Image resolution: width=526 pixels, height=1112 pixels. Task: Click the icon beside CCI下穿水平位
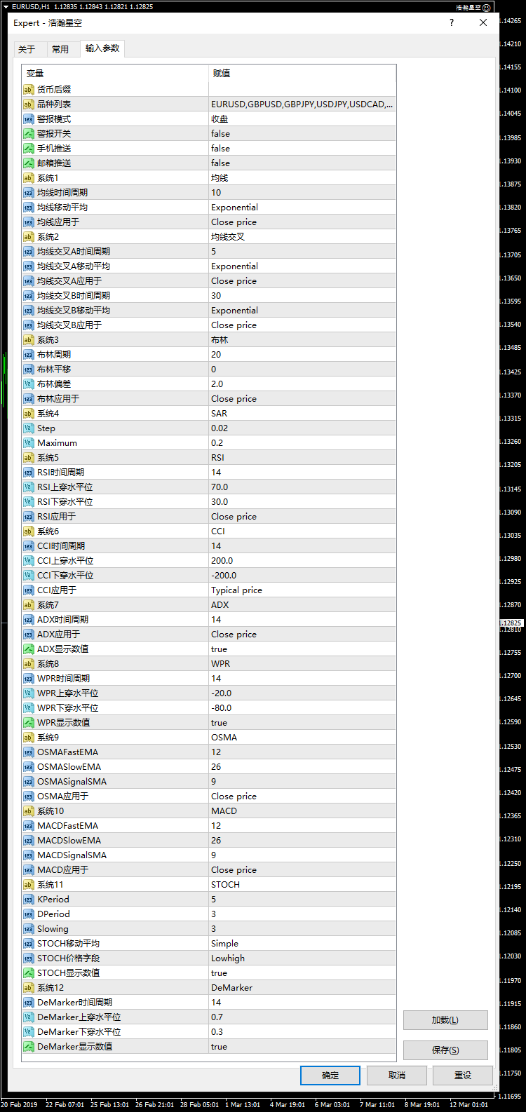(29, 576)
